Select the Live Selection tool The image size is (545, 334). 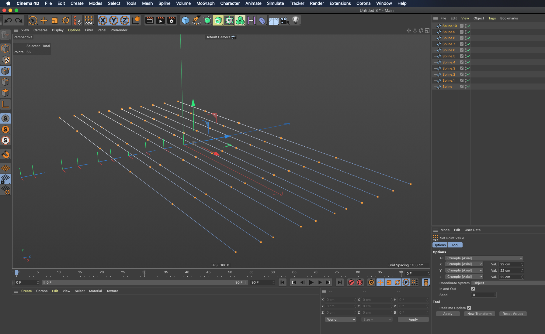click(33, 20)
